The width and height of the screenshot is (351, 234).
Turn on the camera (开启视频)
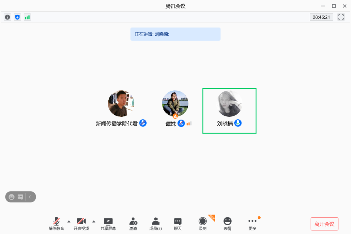(x=81, y=224)
